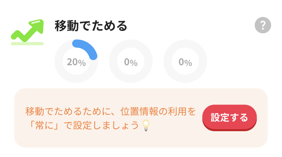Click the orange location permission message text

coord(110,118)
